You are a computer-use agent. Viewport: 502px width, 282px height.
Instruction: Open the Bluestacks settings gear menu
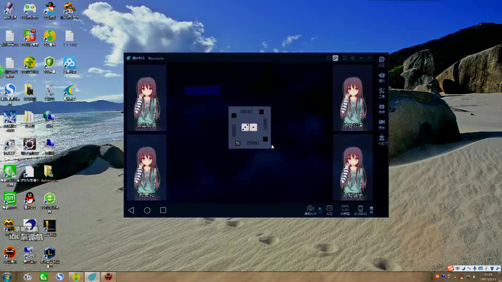point(353,58)
